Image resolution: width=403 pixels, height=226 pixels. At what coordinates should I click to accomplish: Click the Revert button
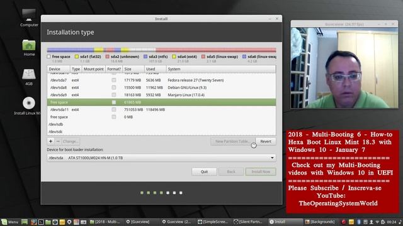point(266,141)
